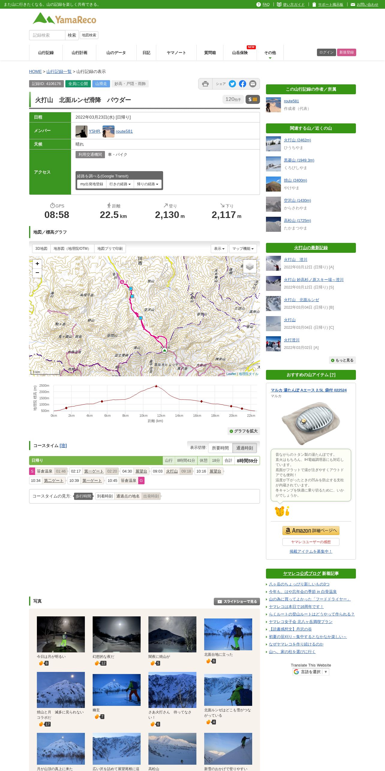Share the record on Facebook
Viewport: 385px width, 771px height.
243,84
